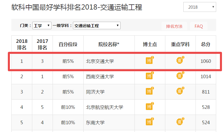Click the 博士点 icon for 北京航空航天大学
The image size is (224, 132).
pos(150,106)
